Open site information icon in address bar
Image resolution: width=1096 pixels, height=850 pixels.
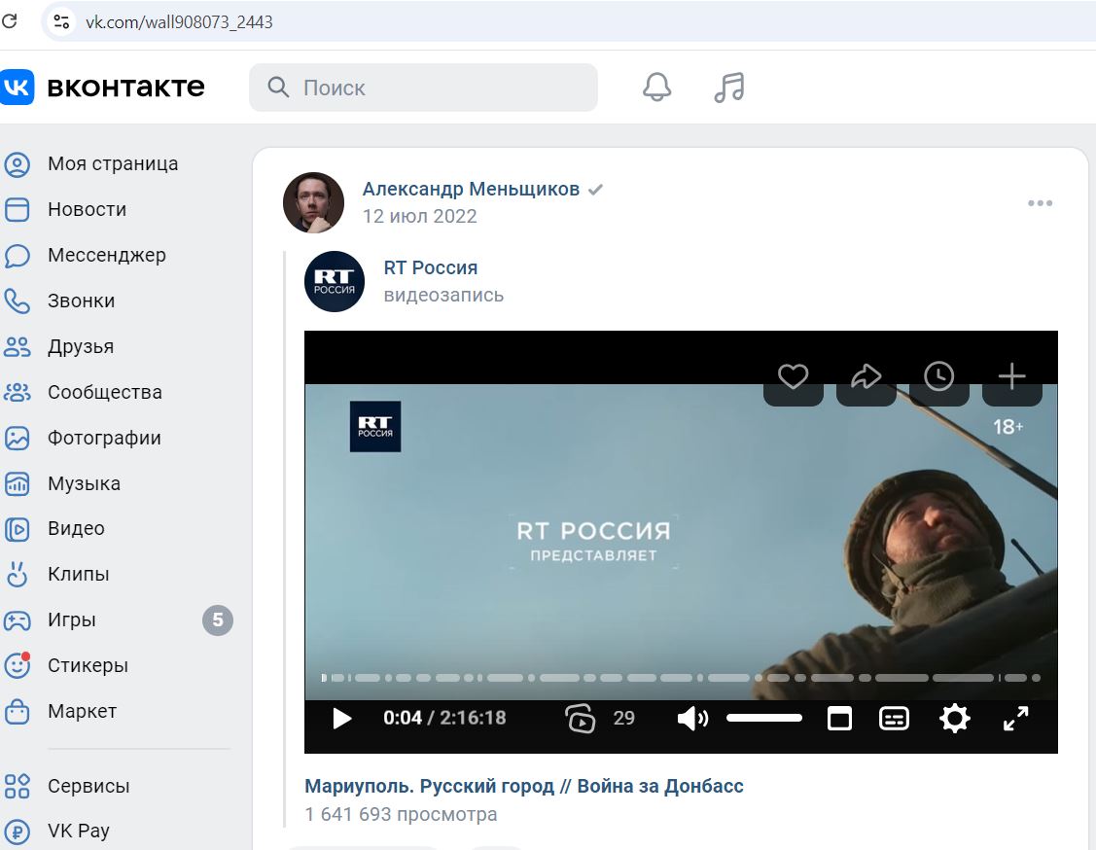[x=61, y=21]
